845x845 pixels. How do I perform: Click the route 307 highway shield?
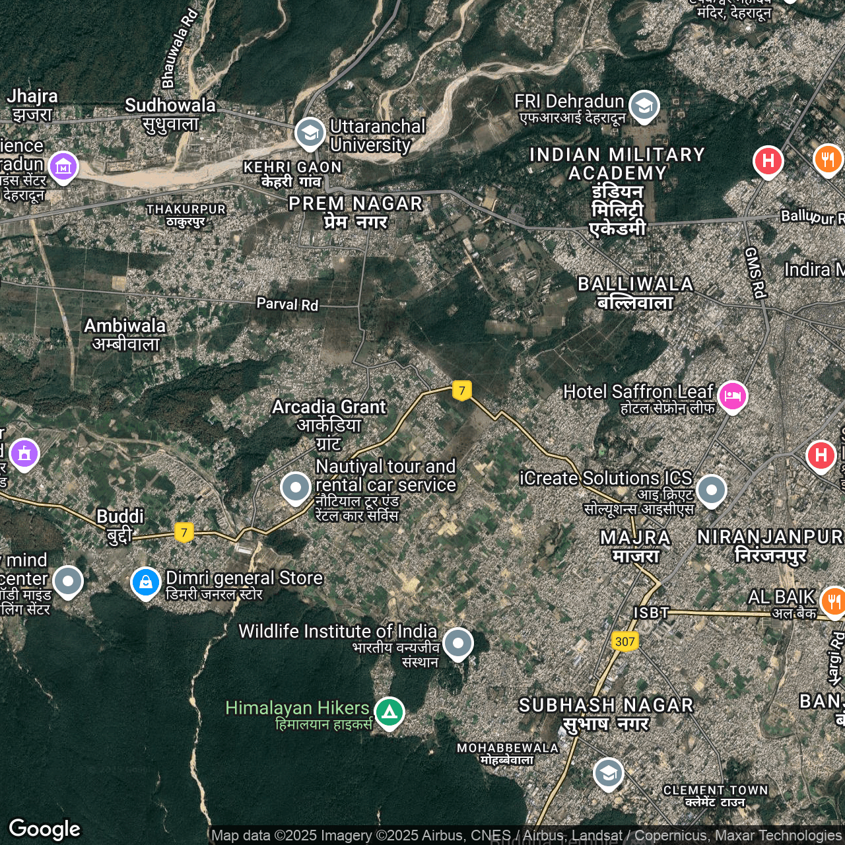pos(625,642)
